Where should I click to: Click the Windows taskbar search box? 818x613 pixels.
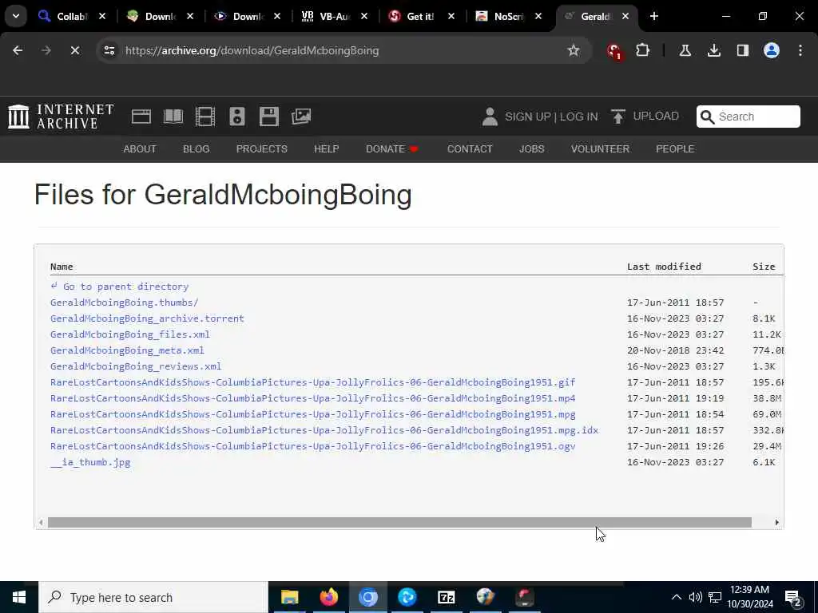point(153,597)
